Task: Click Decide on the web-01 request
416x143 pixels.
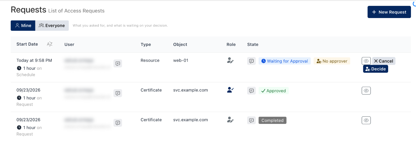Action: (375, 69)
